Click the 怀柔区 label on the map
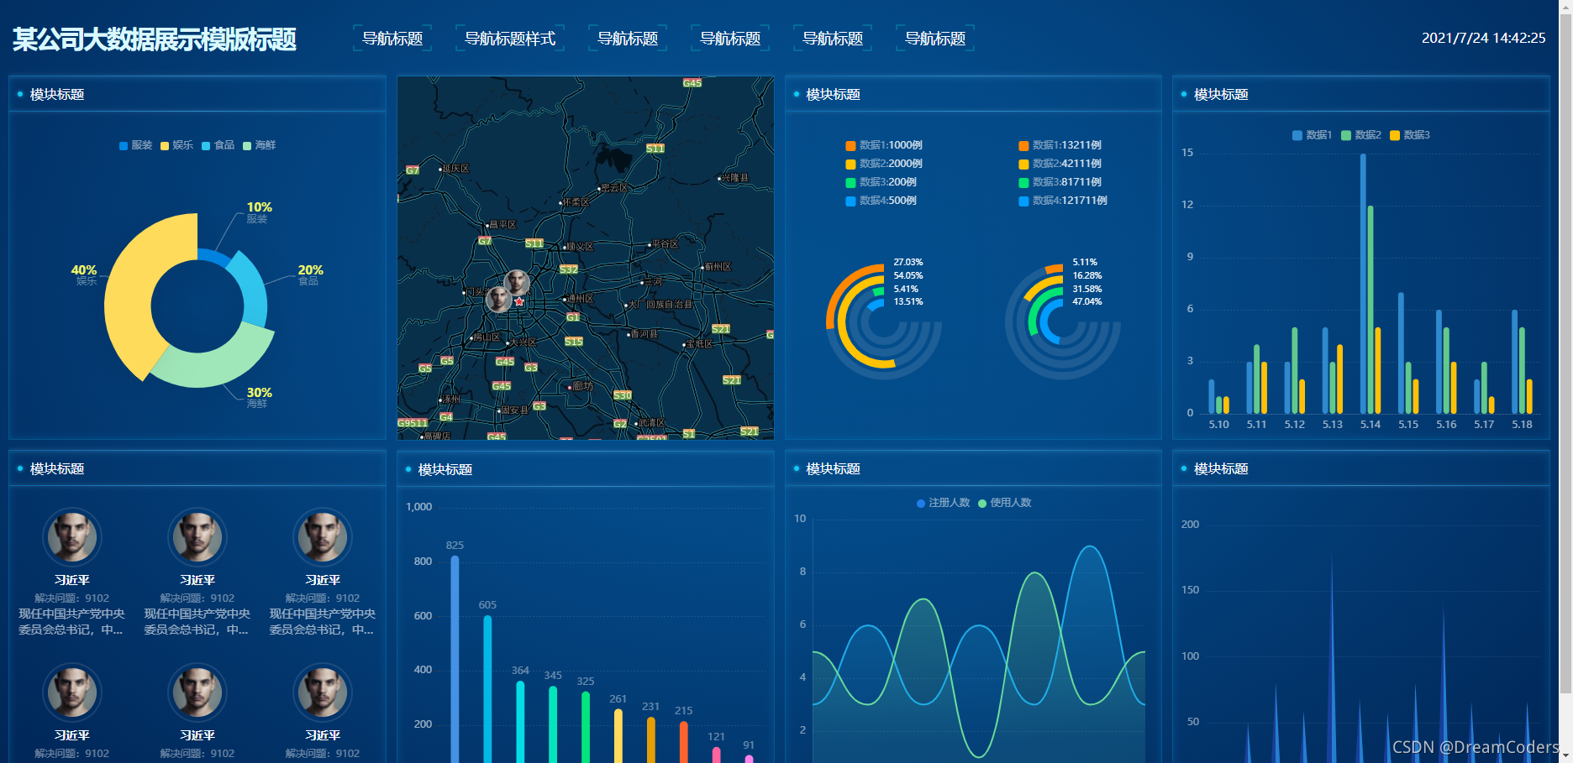 pyautogui.click(x=576, y=202)
